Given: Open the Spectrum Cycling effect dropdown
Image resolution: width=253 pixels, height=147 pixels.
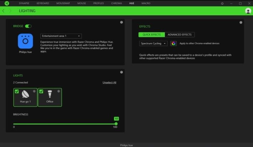Looking at the screenshot, I should (x=153, y=43).
